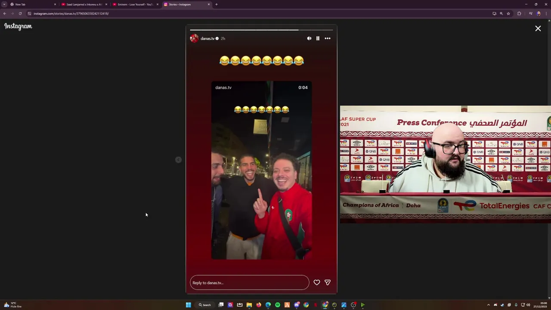Open the story more options menu
This screenshot has width=551, height=310.
328,38
